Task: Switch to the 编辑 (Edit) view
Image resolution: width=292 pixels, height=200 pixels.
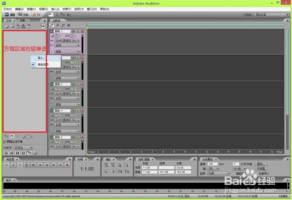Action: point(10,15)
